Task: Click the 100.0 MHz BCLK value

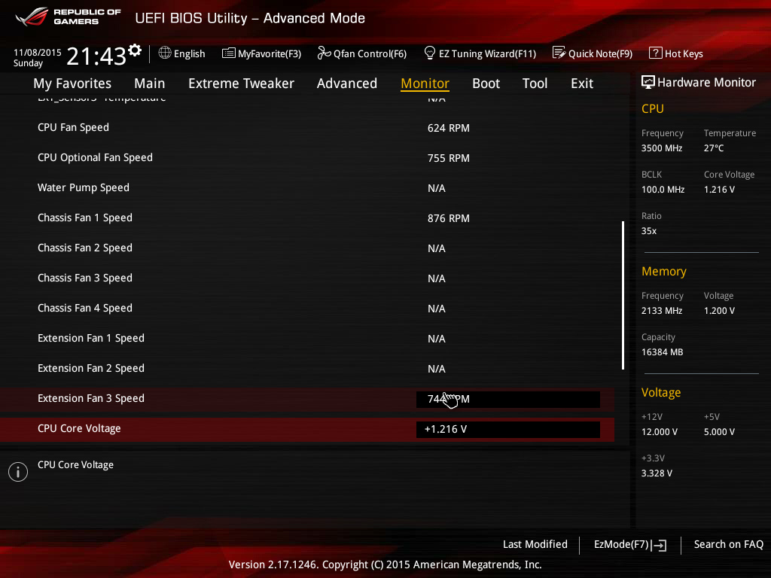Action: coord(663,189)
